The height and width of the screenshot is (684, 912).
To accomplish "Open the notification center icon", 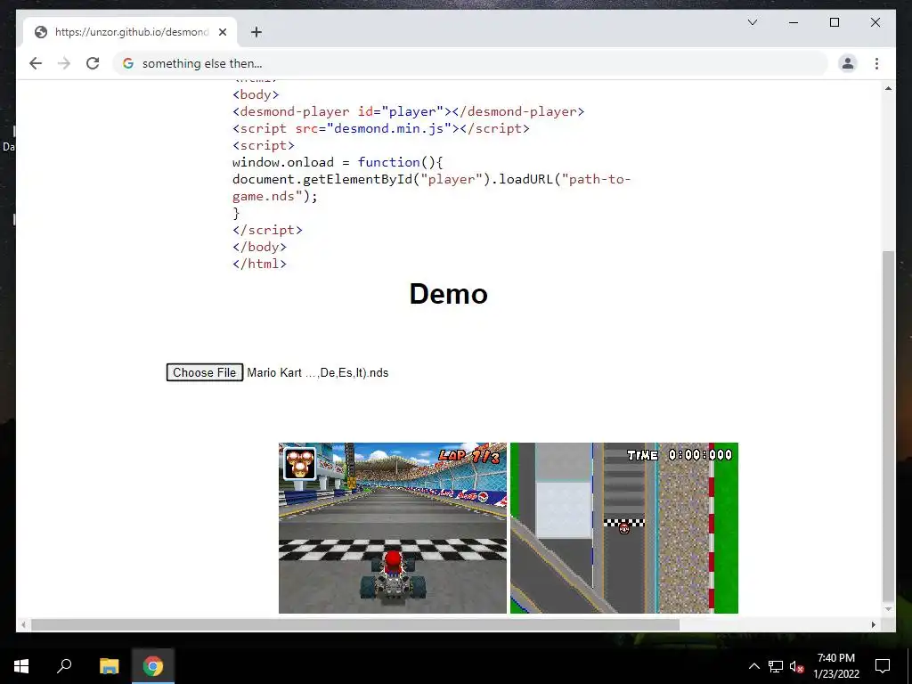I will 883,666.
